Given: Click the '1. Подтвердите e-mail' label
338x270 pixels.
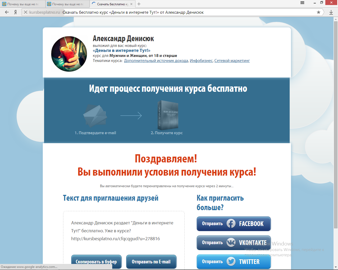Looking at the screenshot, I should (95, 133).
